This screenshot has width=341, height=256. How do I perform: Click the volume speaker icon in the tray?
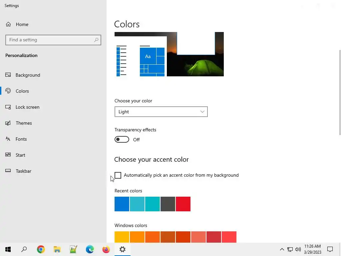point(298,249)
